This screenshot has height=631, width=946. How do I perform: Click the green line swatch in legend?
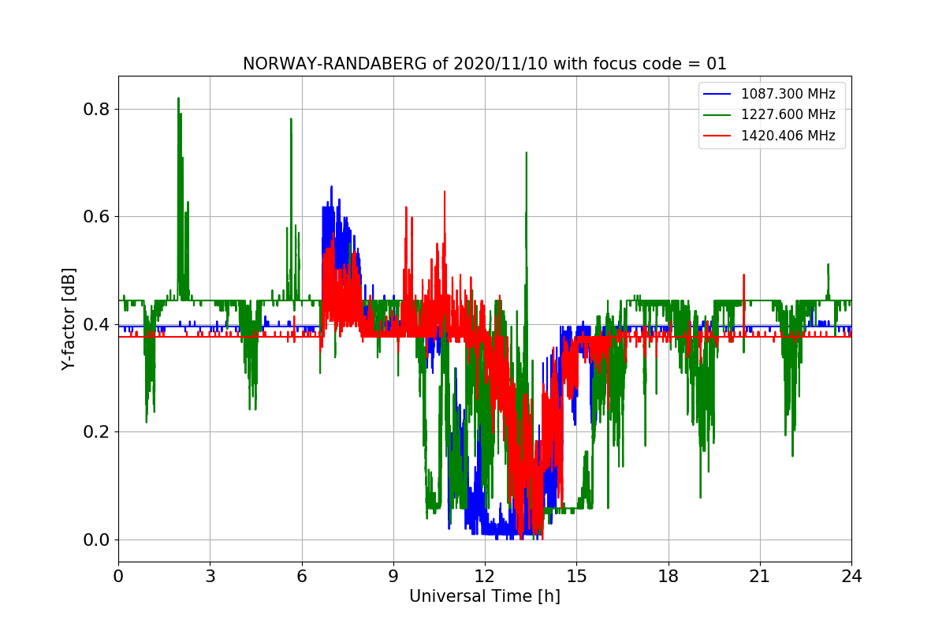click(717, 115)
